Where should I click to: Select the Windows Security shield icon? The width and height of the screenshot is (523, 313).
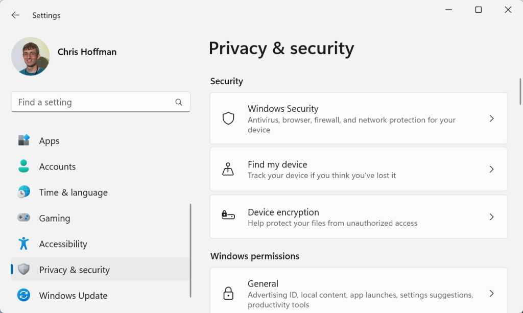[x=227, y=118]
